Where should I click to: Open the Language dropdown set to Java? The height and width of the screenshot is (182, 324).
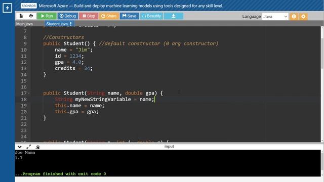click(x=275, y=17)
